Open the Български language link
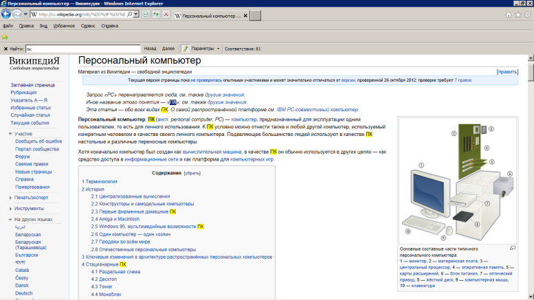This screenshot has height=300, width=534. (26, 255)
